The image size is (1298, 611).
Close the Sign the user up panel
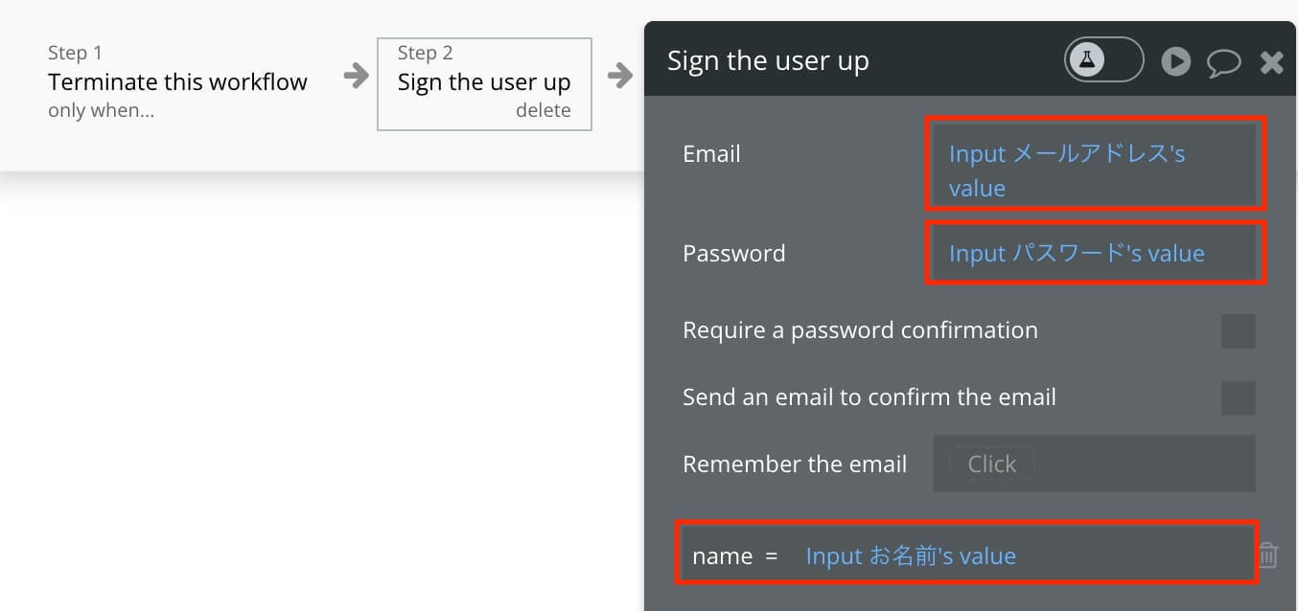[1271, 63]
